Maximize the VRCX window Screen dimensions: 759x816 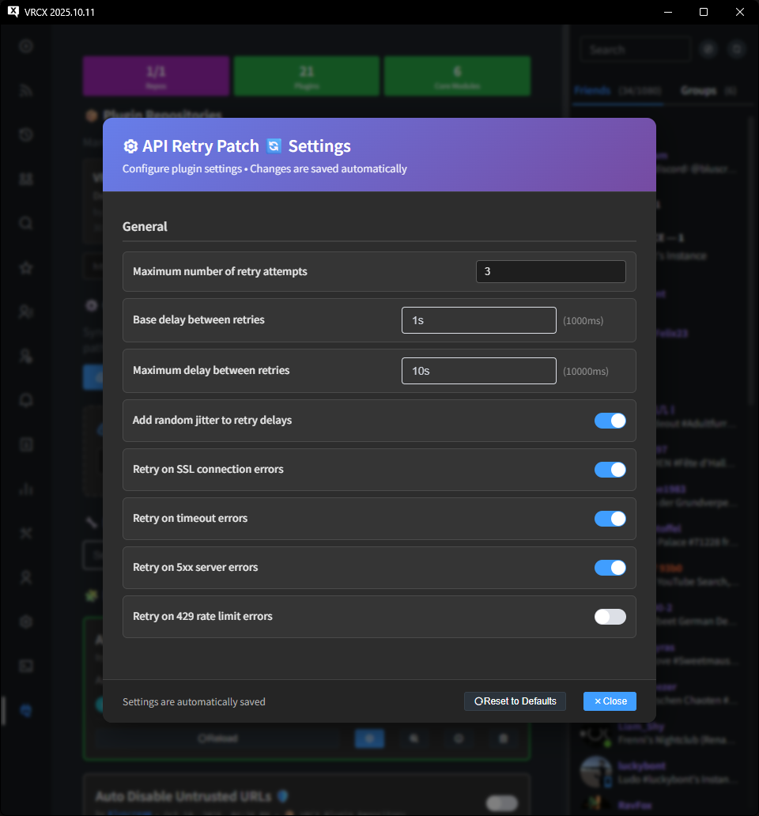pyautogui.click(x=704, y=12)
